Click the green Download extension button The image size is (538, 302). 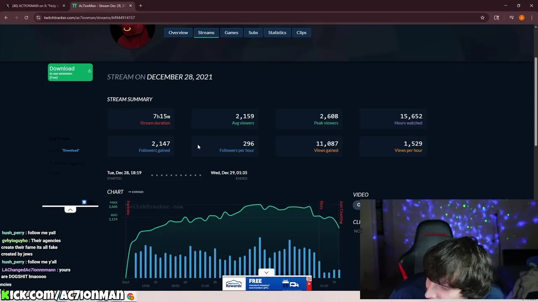(x=70, y=72)
